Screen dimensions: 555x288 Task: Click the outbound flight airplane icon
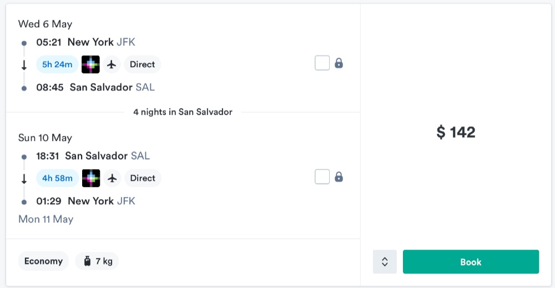tap(112, 64)
